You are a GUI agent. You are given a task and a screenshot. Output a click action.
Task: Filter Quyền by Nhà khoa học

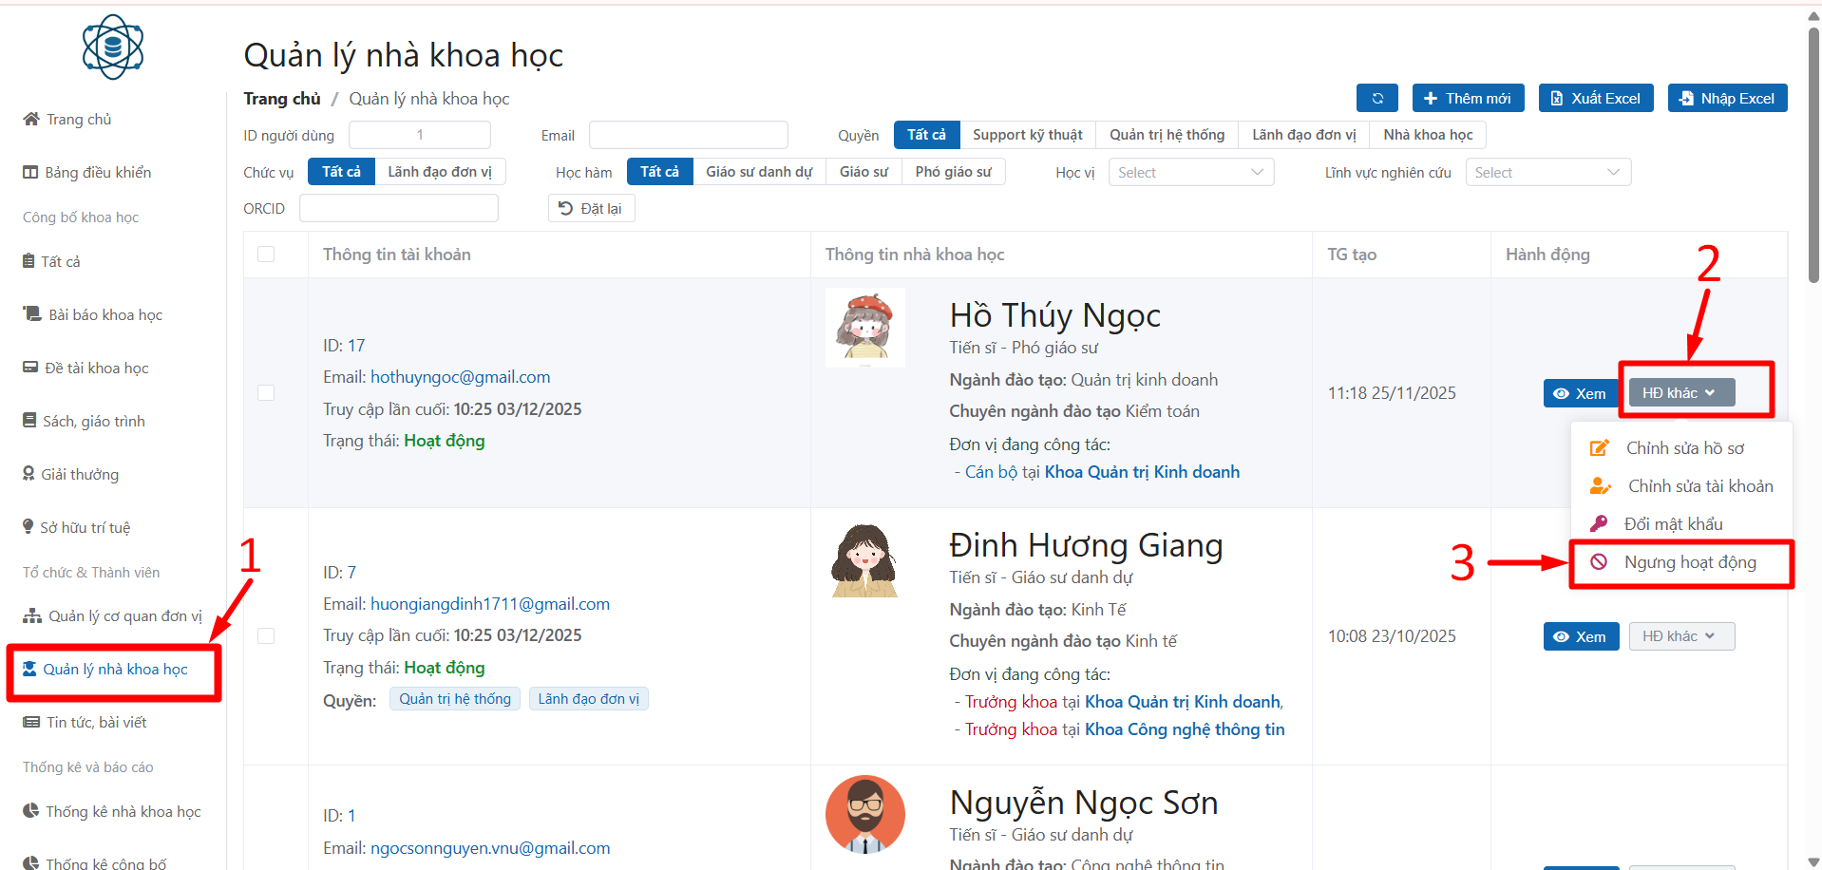[1427, 135]
